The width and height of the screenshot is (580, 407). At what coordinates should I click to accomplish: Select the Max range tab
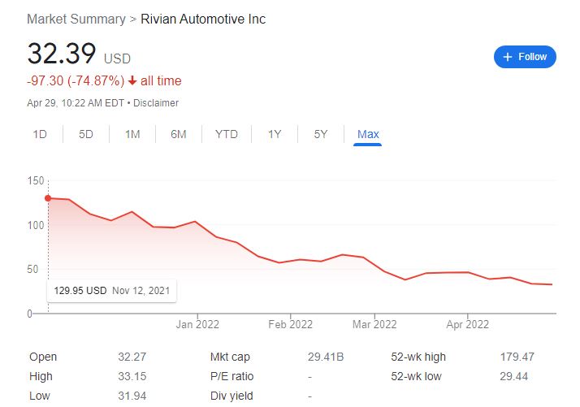368,134
